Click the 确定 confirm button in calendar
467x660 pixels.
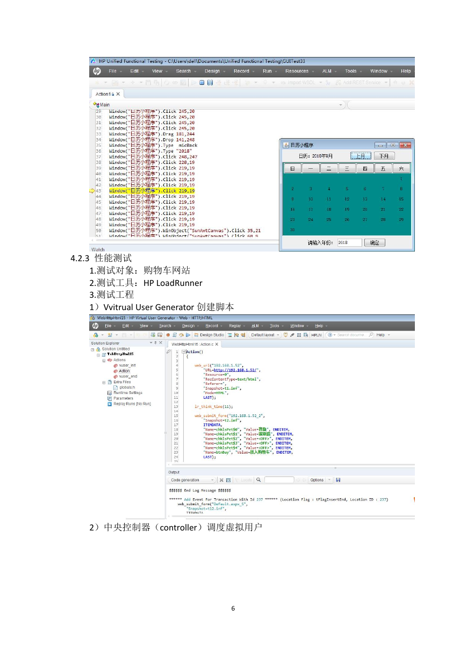(375, 243)
